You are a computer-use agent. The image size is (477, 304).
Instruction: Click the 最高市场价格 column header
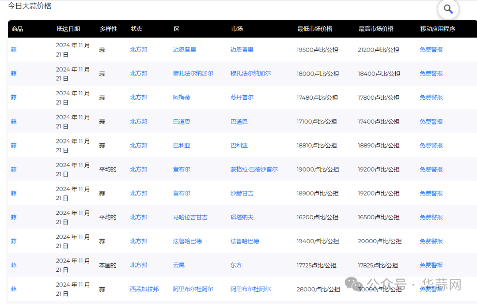[x=376, y=29]
